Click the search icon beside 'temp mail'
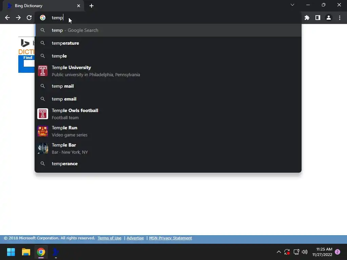Screen dimensions: 347x260 (43, 86)
